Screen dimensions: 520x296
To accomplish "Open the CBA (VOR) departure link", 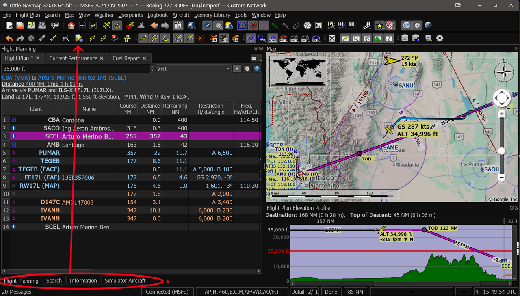I will 16,78.
